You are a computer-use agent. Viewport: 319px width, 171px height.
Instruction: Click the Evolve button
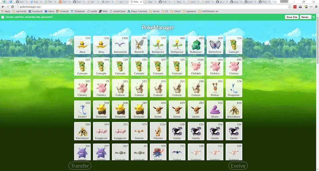(x=238, y=166)
